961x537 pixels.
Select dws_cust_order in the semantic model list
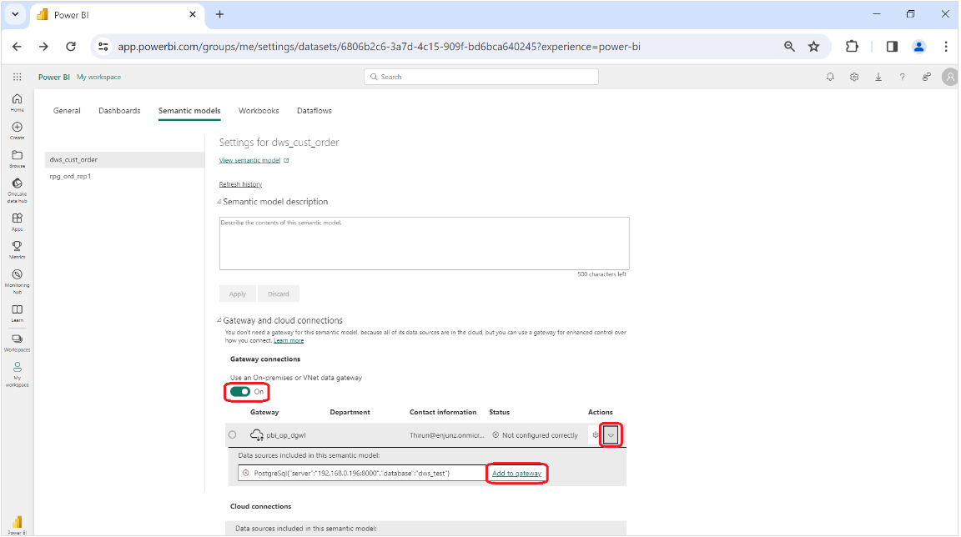125,160
